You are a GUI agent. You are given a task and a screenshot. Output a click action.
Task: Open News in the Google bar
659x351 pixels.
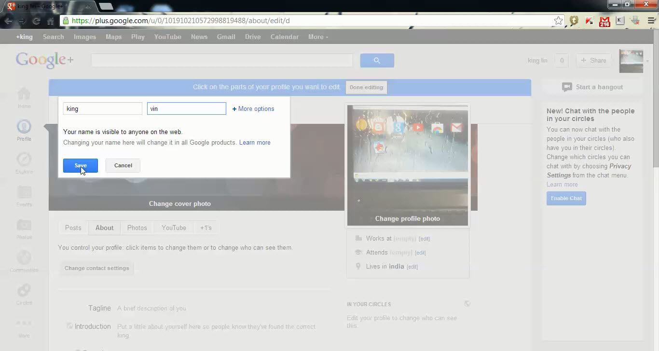tap(199, 37)
